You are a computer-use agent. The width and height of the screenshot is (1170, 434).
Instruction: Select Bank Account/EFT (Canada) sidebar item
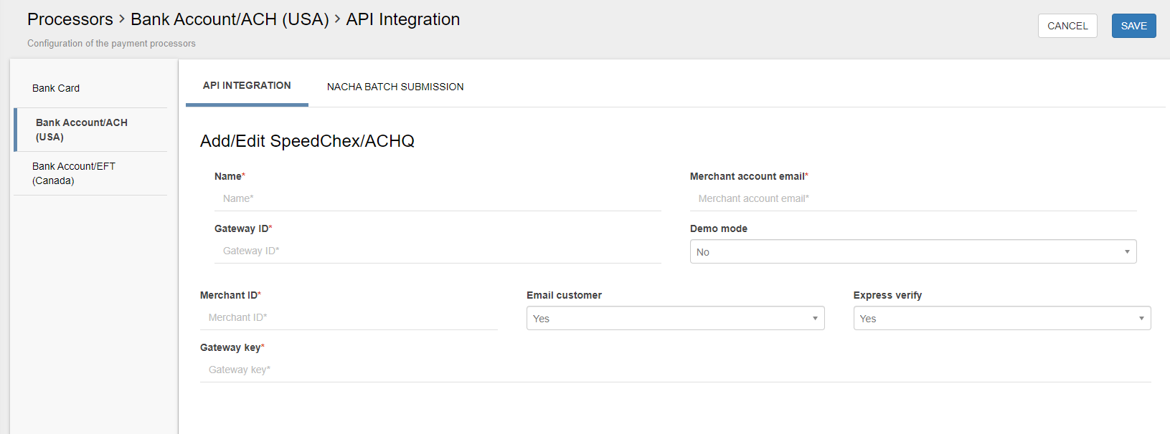[90, 173]
